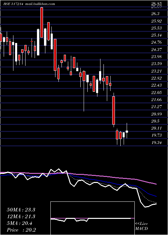The image size is (168, 235).
Task: Click inside the Live MACD inset panel
Action: pos(92,218)
